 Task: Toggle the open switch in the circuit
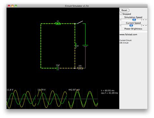coord(80,22)
